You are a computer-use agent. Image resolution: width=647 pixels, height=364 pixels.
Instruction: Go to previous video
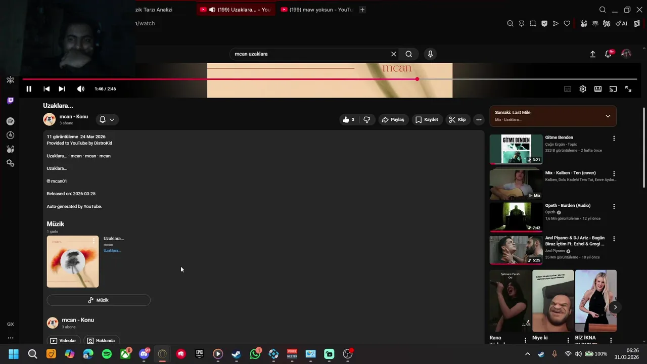tap(47, 89)
